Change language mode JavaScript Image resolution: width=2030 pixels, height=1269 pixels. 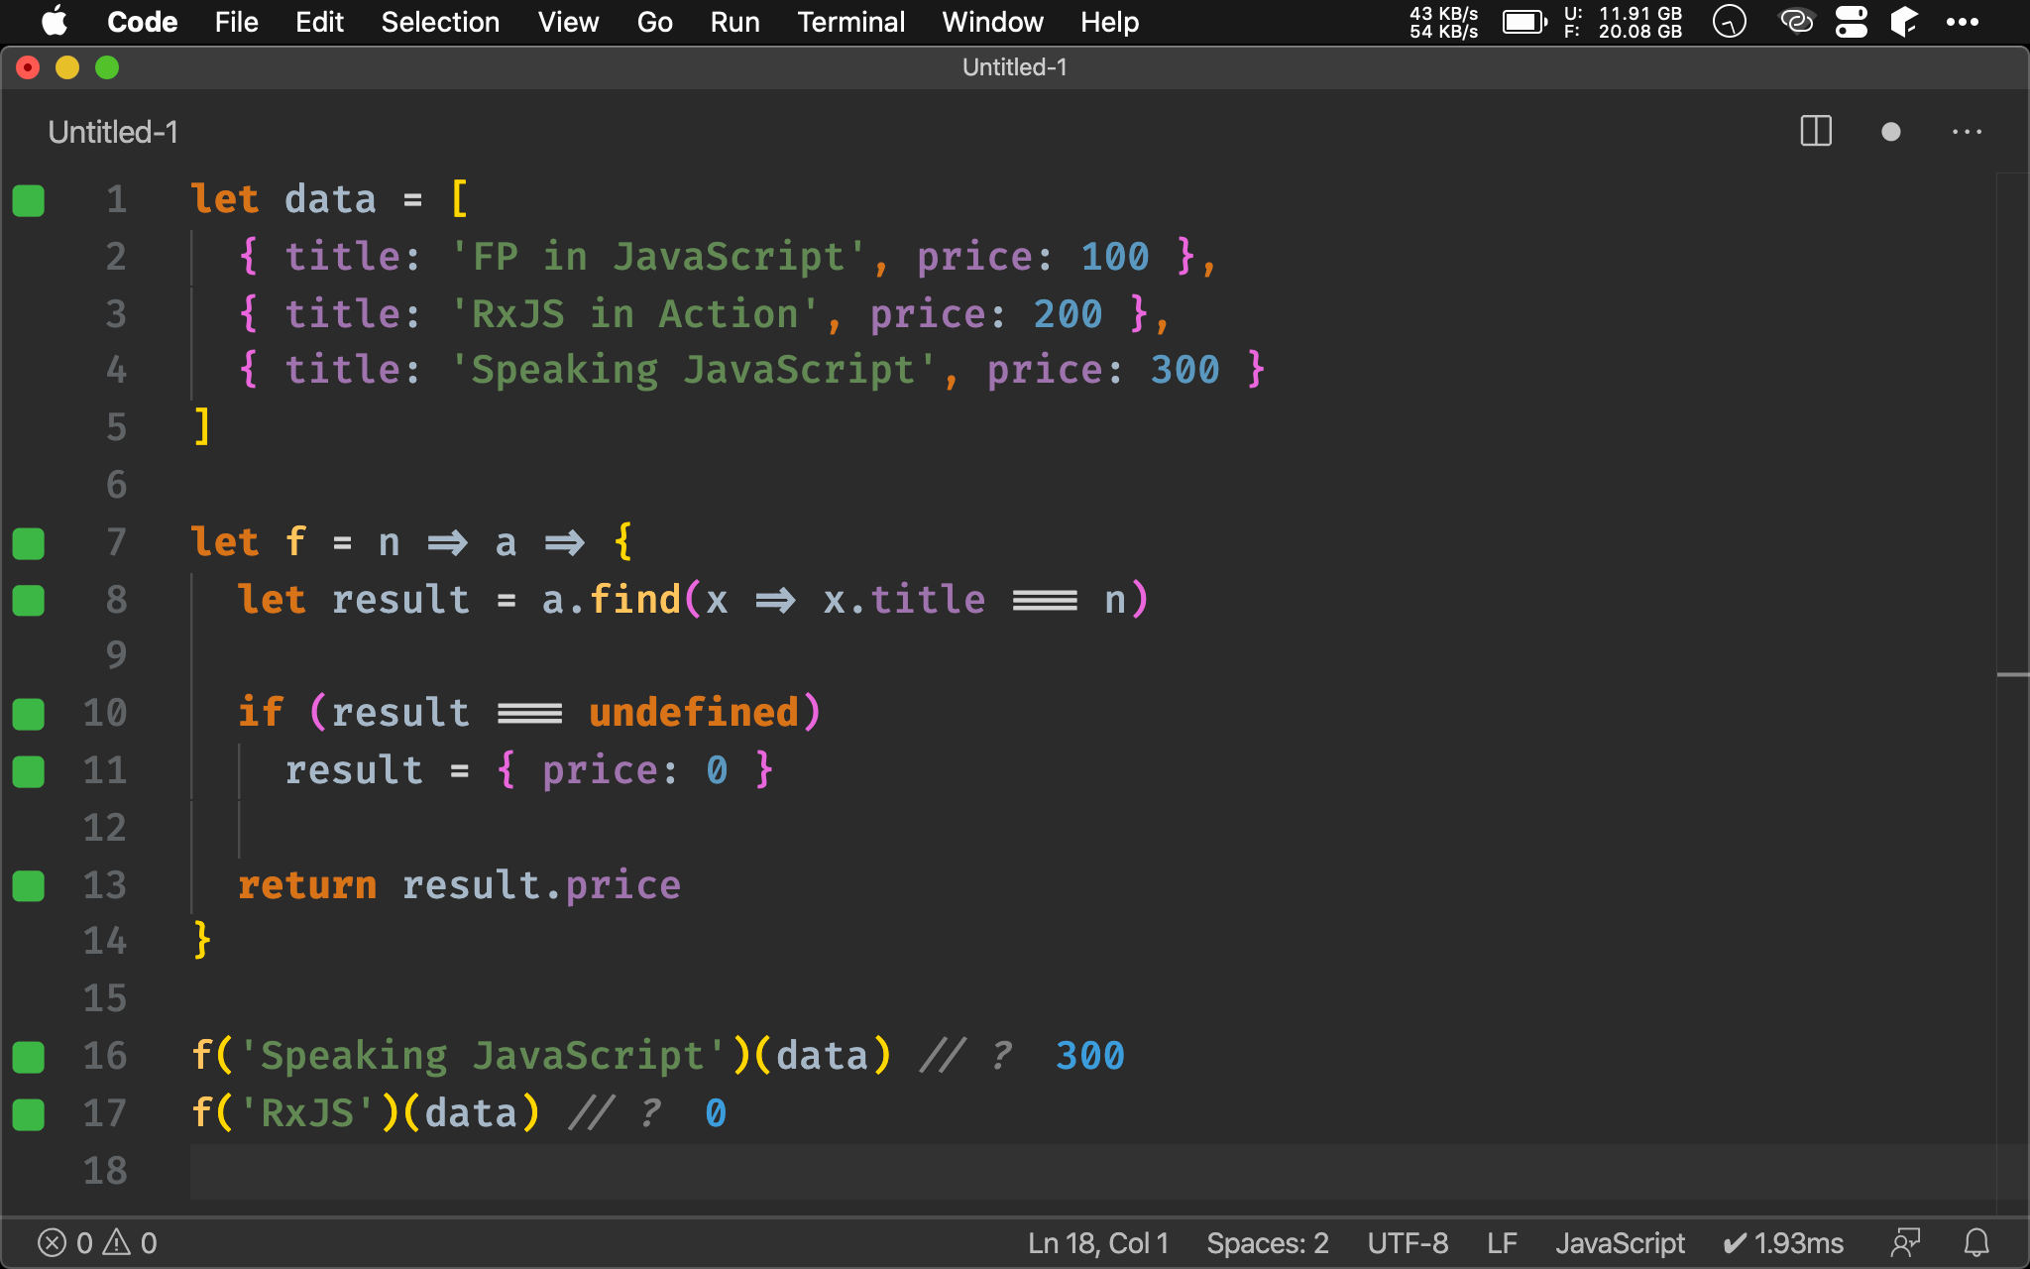[1620, 1243]
